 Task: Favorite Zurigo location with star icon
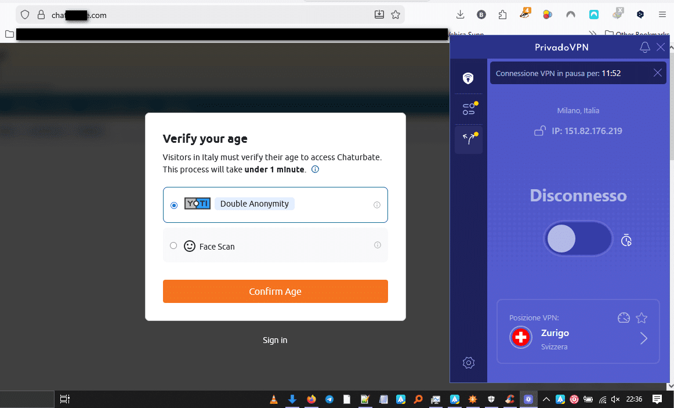(642, 317)
